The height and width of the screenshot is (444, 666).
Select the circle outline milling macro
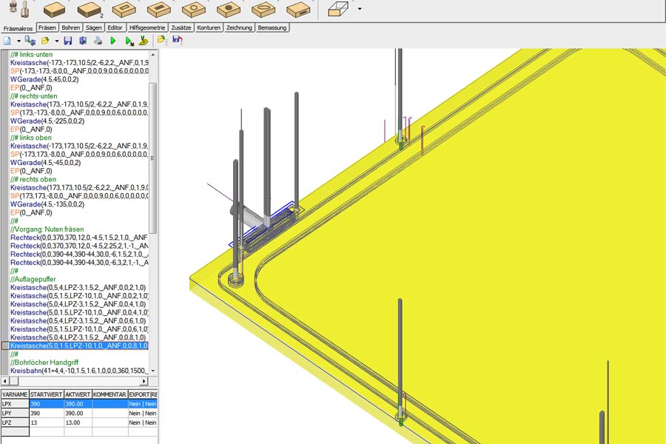point(194,10)
